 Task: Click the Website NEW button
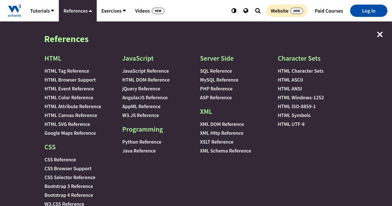tap(287, 11)
